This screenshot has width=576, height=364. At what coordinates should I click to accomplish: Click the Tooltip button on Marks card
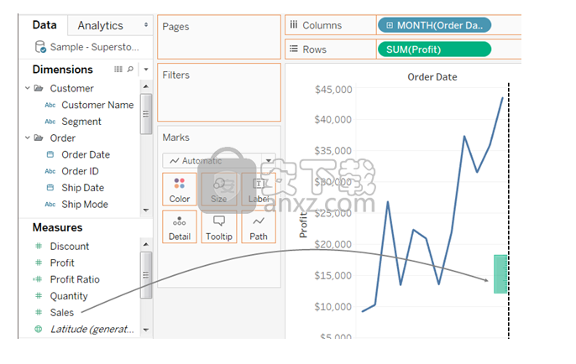point(219,227)
